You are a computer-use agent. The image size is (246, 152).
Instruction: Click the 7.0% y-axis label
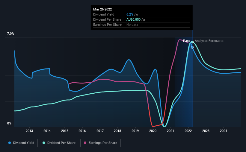click(10, 34)
